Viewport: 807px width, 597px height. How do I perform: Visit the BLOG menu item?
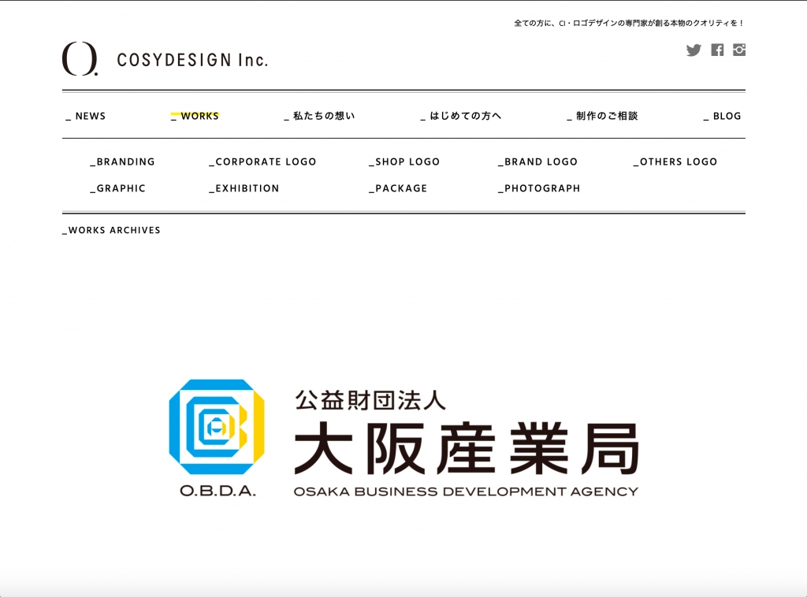click(723, 116)
